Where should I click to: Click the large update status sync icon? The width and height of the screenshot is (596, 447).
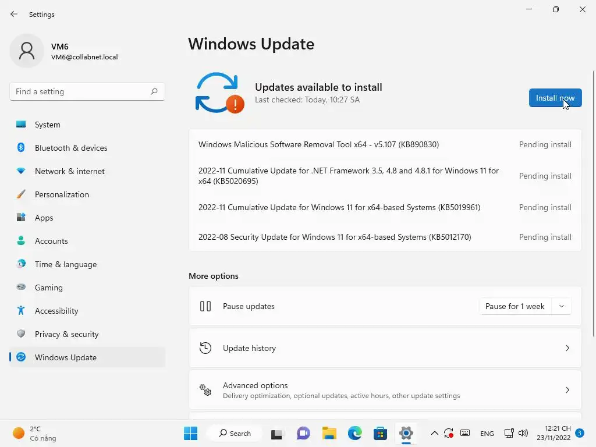click(x=219, y=93)
